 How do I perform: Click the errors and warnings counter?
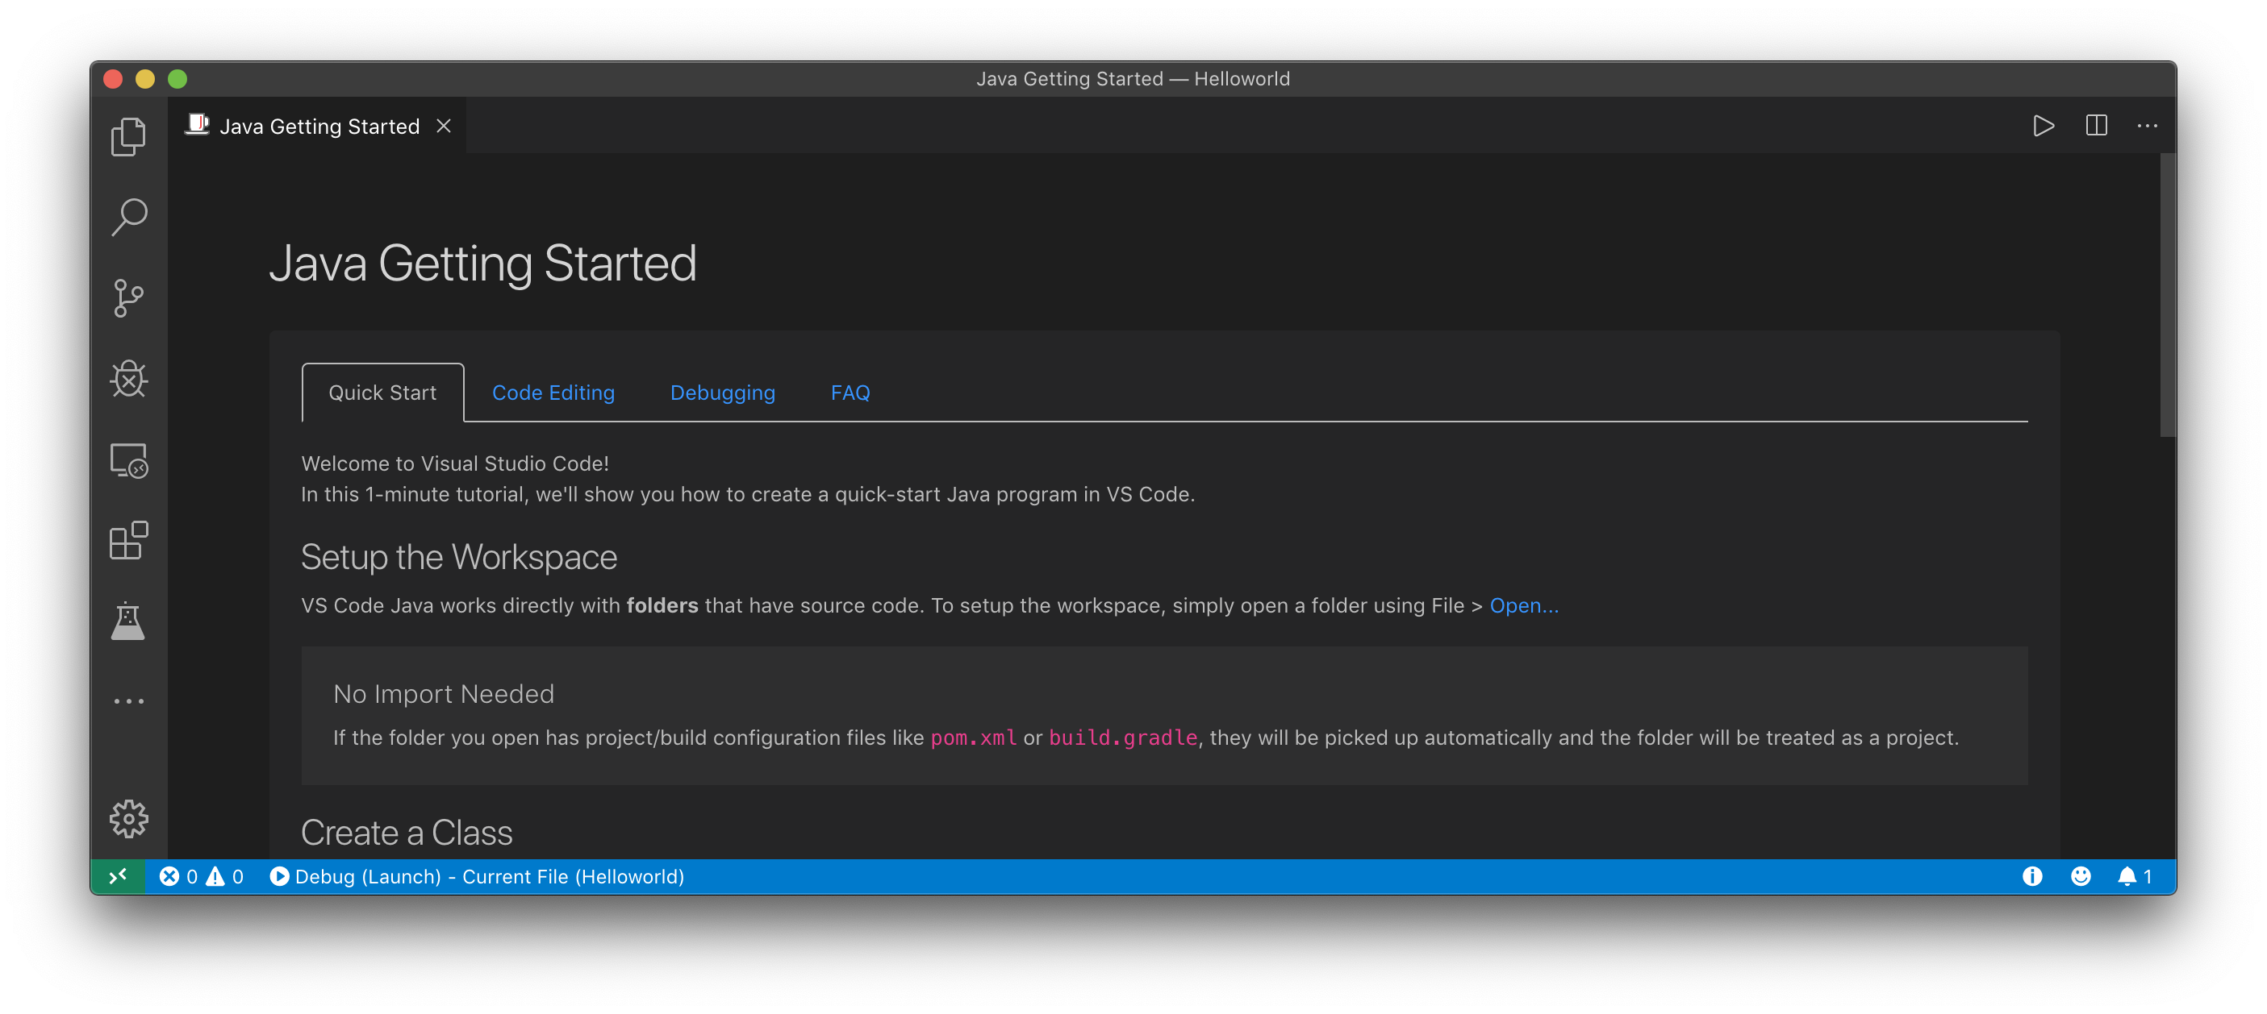(202, 876)
